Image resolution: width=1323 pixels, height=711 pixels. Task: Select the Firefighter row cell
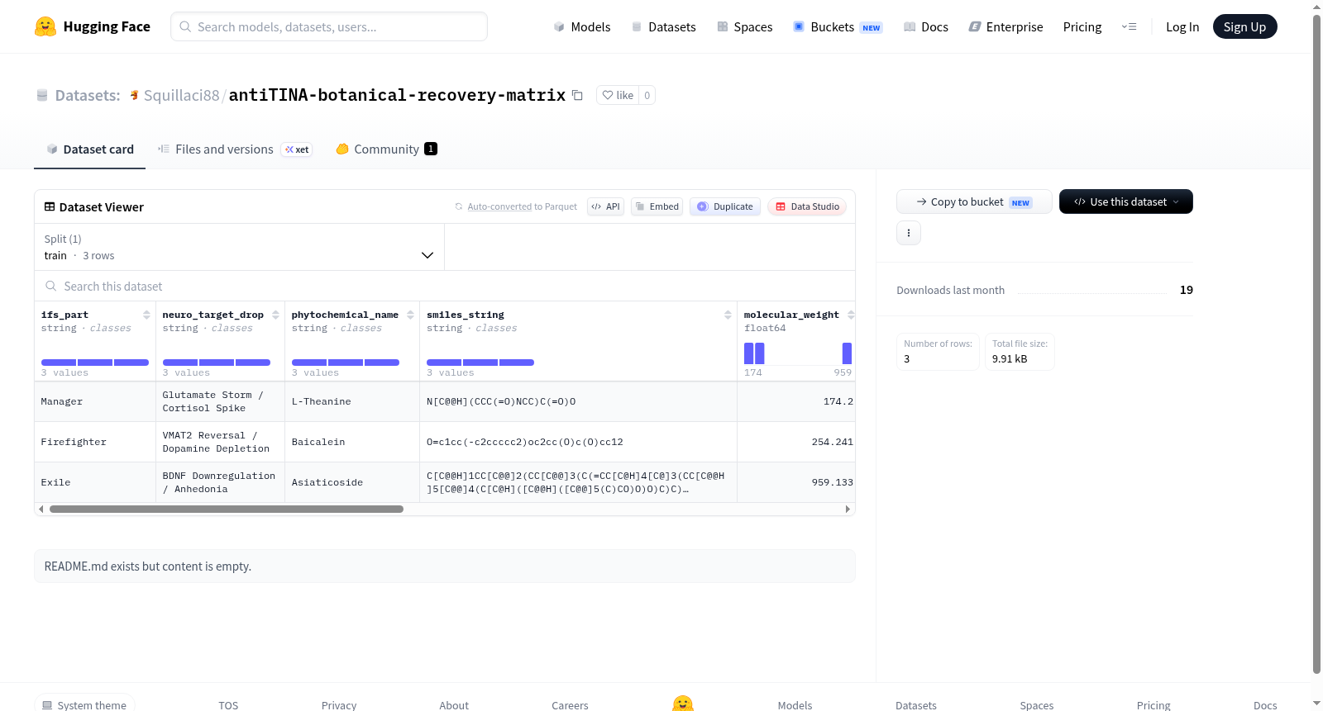pos(95,442)
